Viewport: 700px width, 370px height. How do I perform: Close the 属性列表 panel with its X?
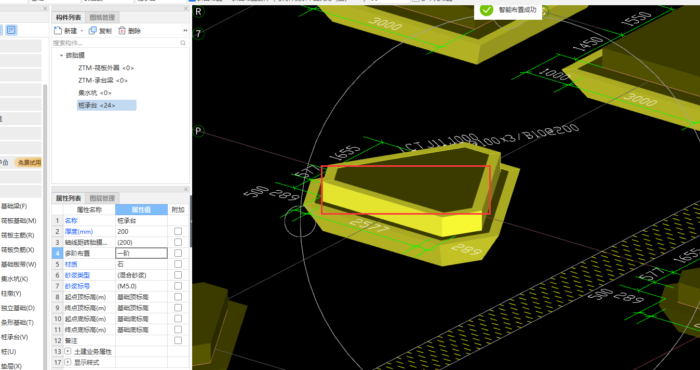(186, 189)
